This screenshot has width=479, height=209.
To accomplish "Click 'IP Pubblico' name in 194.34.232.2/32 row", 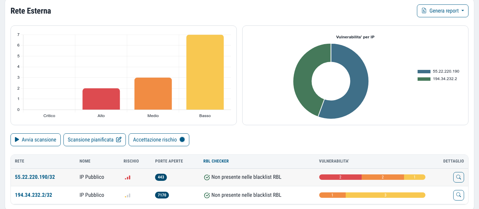I will (92, 195).
